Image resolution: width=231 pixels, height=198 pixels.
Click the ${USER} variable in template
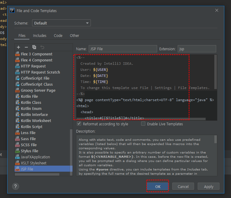coord(101,70)
